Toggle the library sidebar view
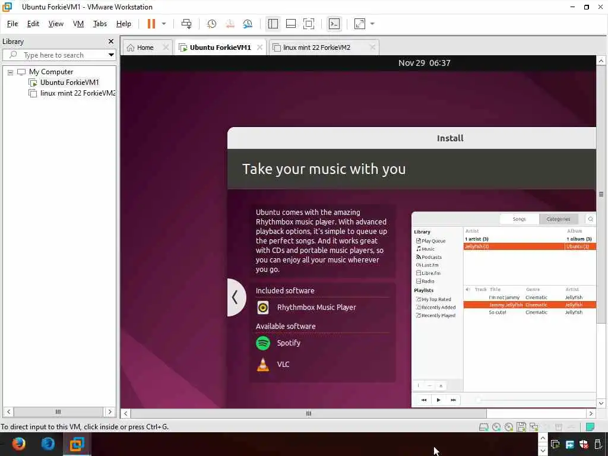The height and width of the screenshot is (456, 608). (273, 24)
